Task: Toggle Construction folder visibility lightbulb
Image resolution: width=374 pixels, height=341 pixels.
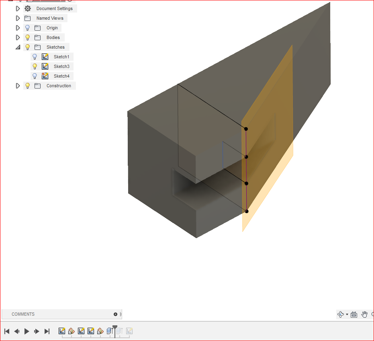Action: click(x=27, y=86)
